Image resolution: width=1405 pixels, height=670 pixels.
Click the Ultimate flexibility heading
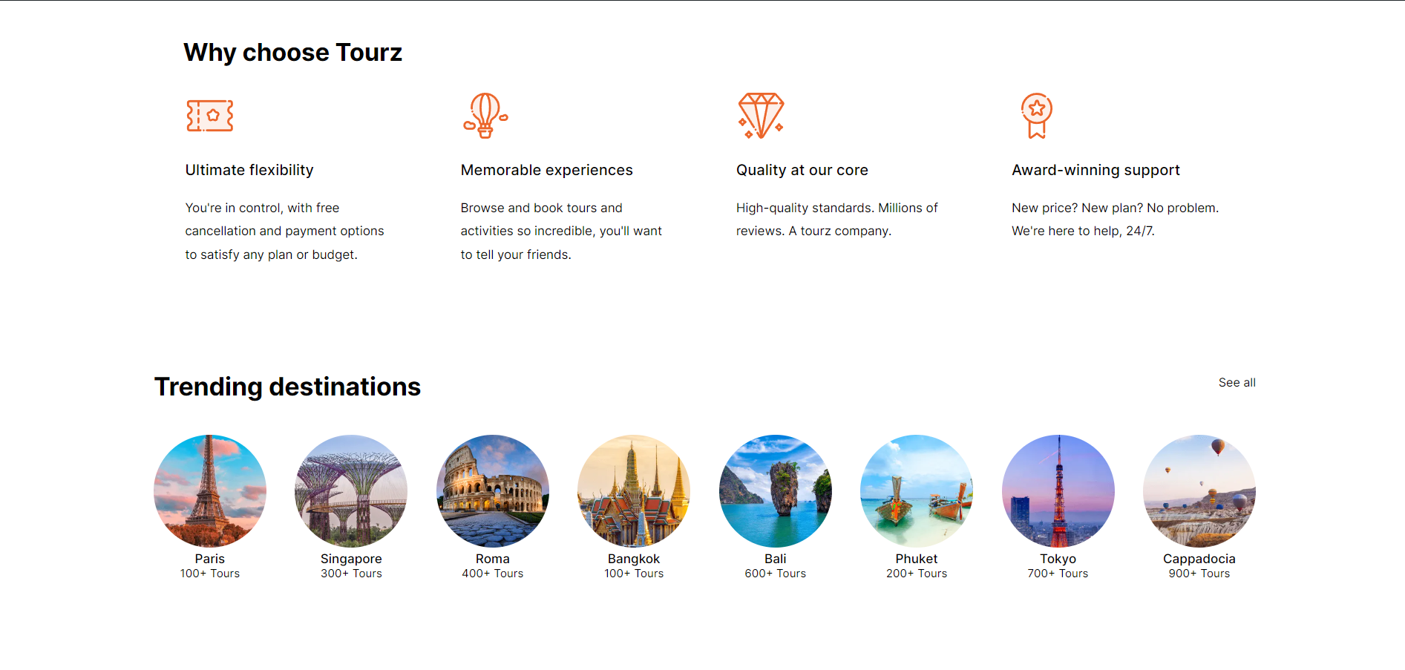pos(249,170)
